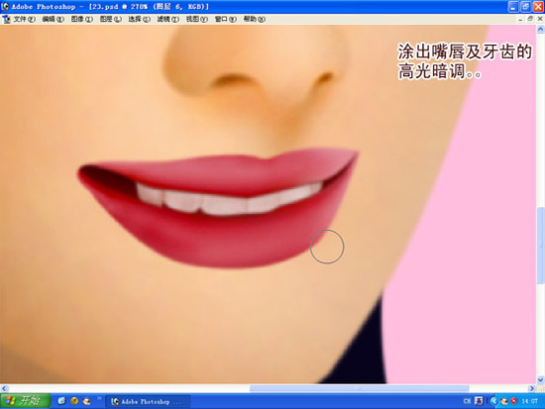Open the 视图 (View) menu

197,19
